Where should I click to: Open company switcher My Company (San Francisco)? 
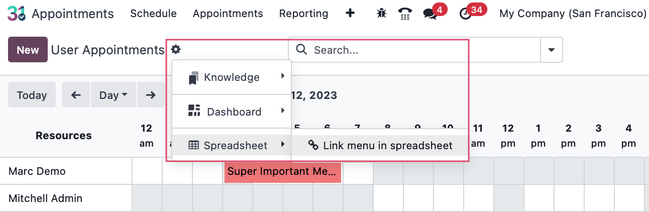point(573,14)
